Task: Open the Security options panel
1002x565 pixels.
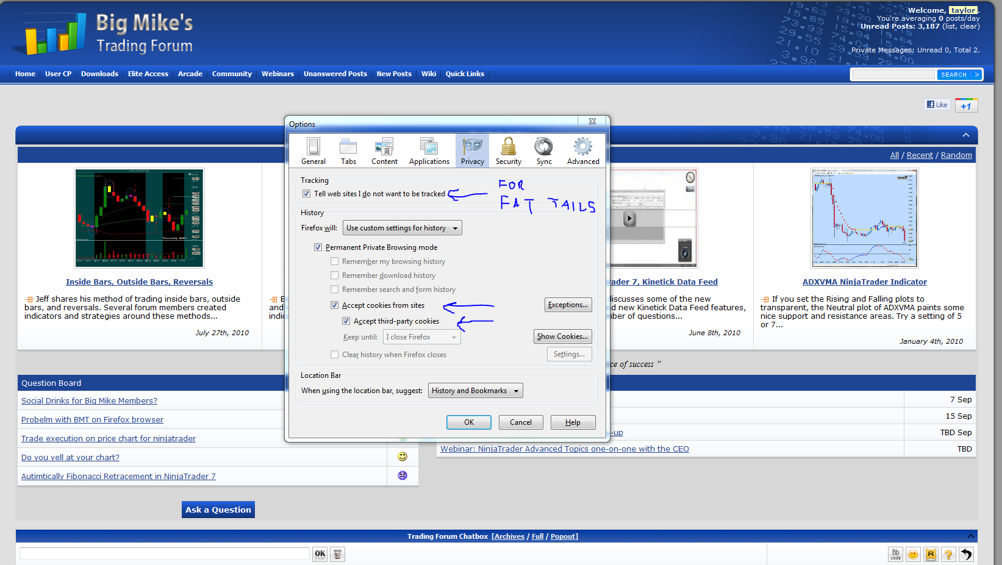Action: coord(509,151)
